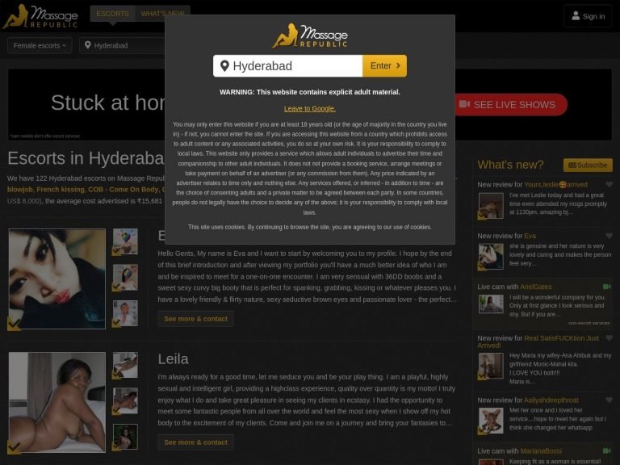This screenshot has height=465, width=620.
Task: Click the green camera icon beside MarianaBossi
Action: (607, 451)
